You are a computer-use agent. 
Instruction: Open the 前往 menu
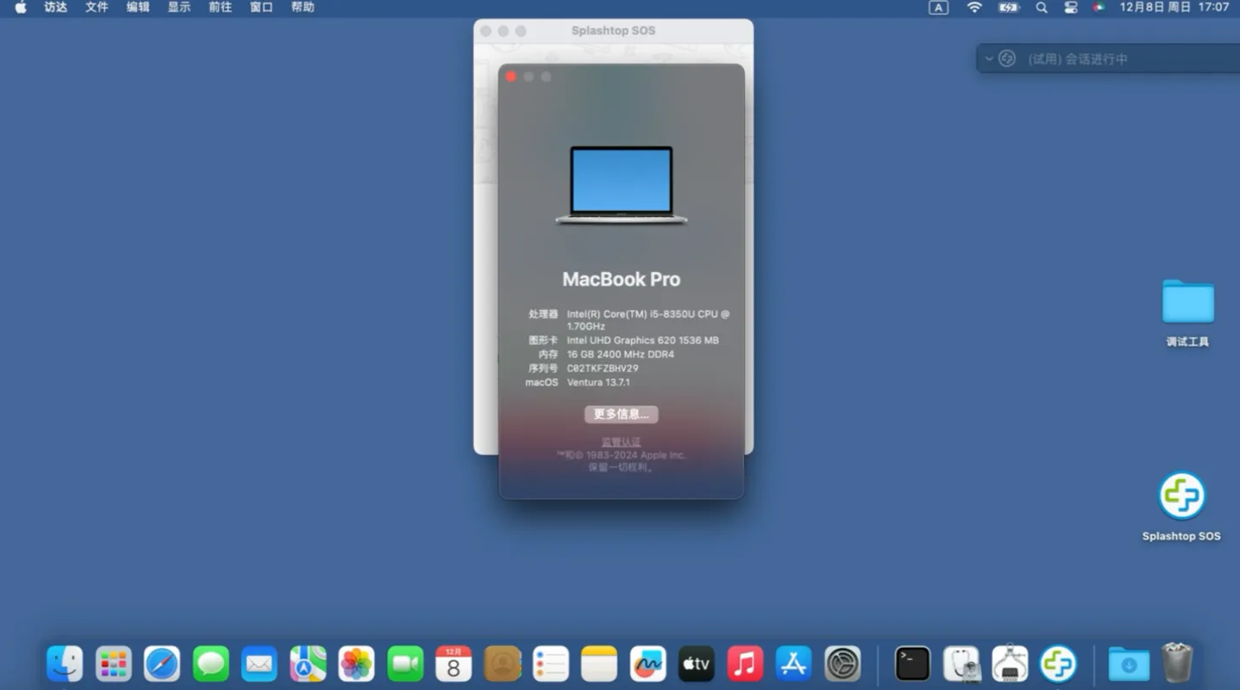coord(220,7)
